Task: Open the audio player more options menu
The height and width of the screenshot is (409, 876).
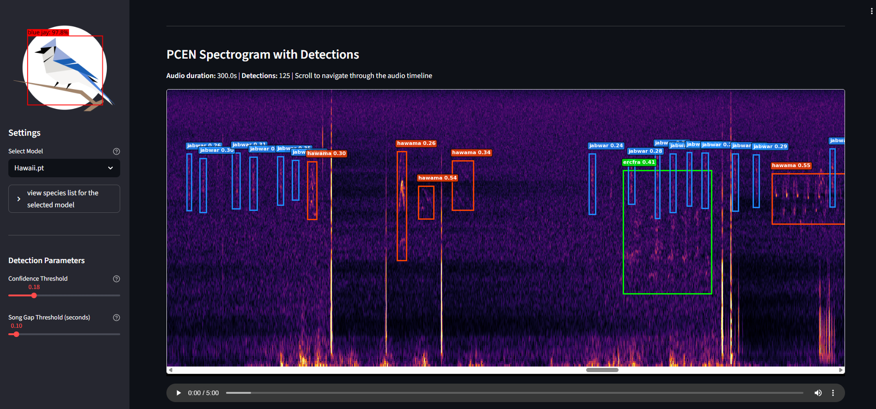Action: coord(833,393)
